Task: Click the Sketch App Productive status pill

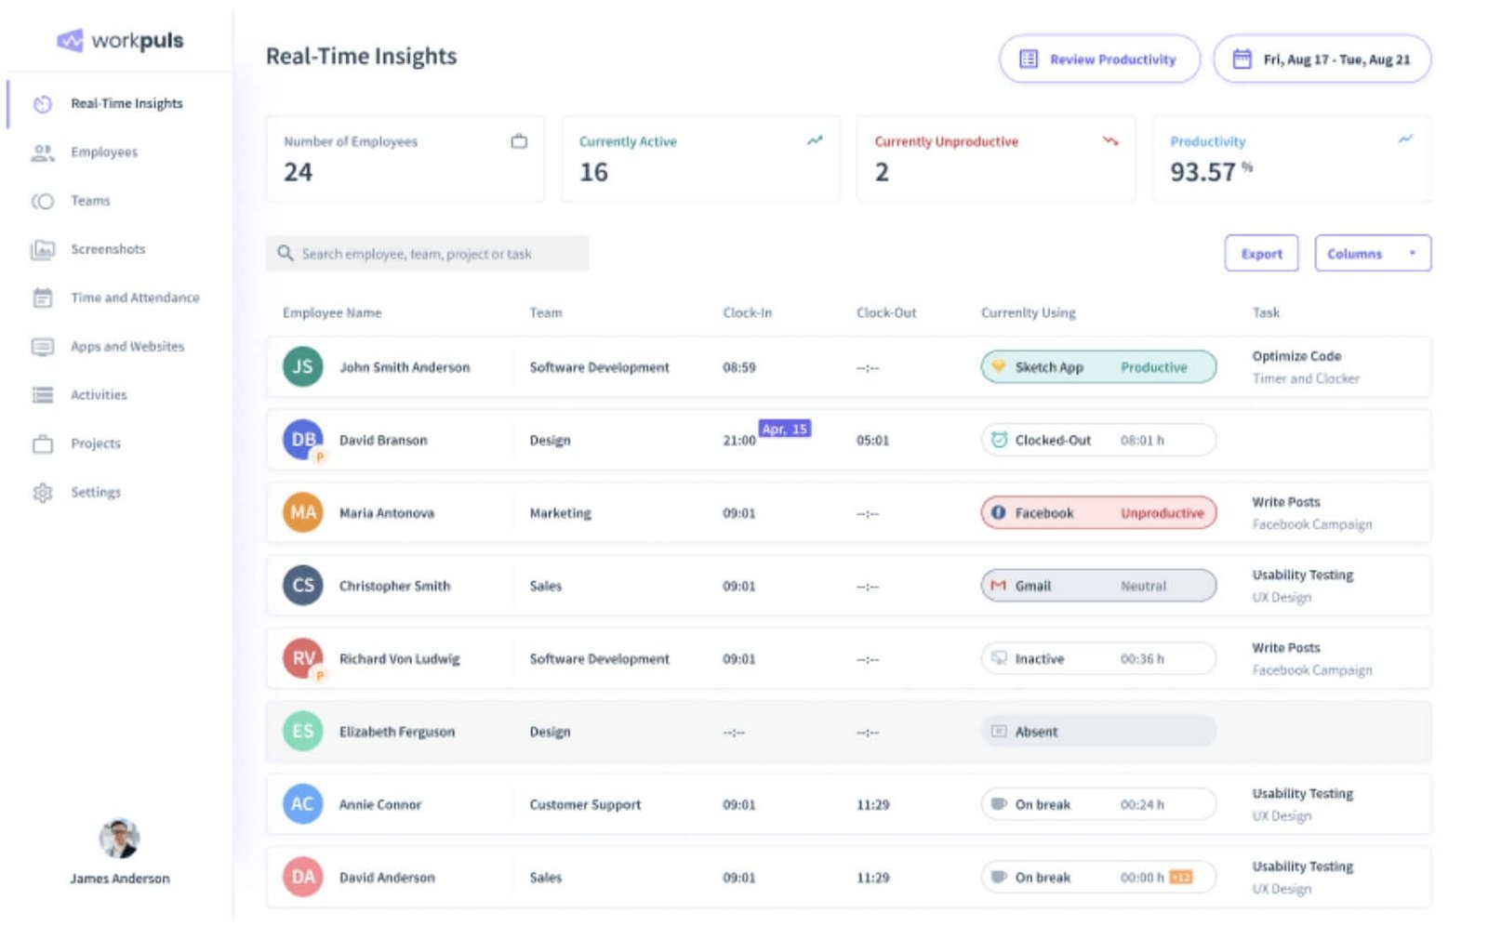Action: [x=1098, y=366]
